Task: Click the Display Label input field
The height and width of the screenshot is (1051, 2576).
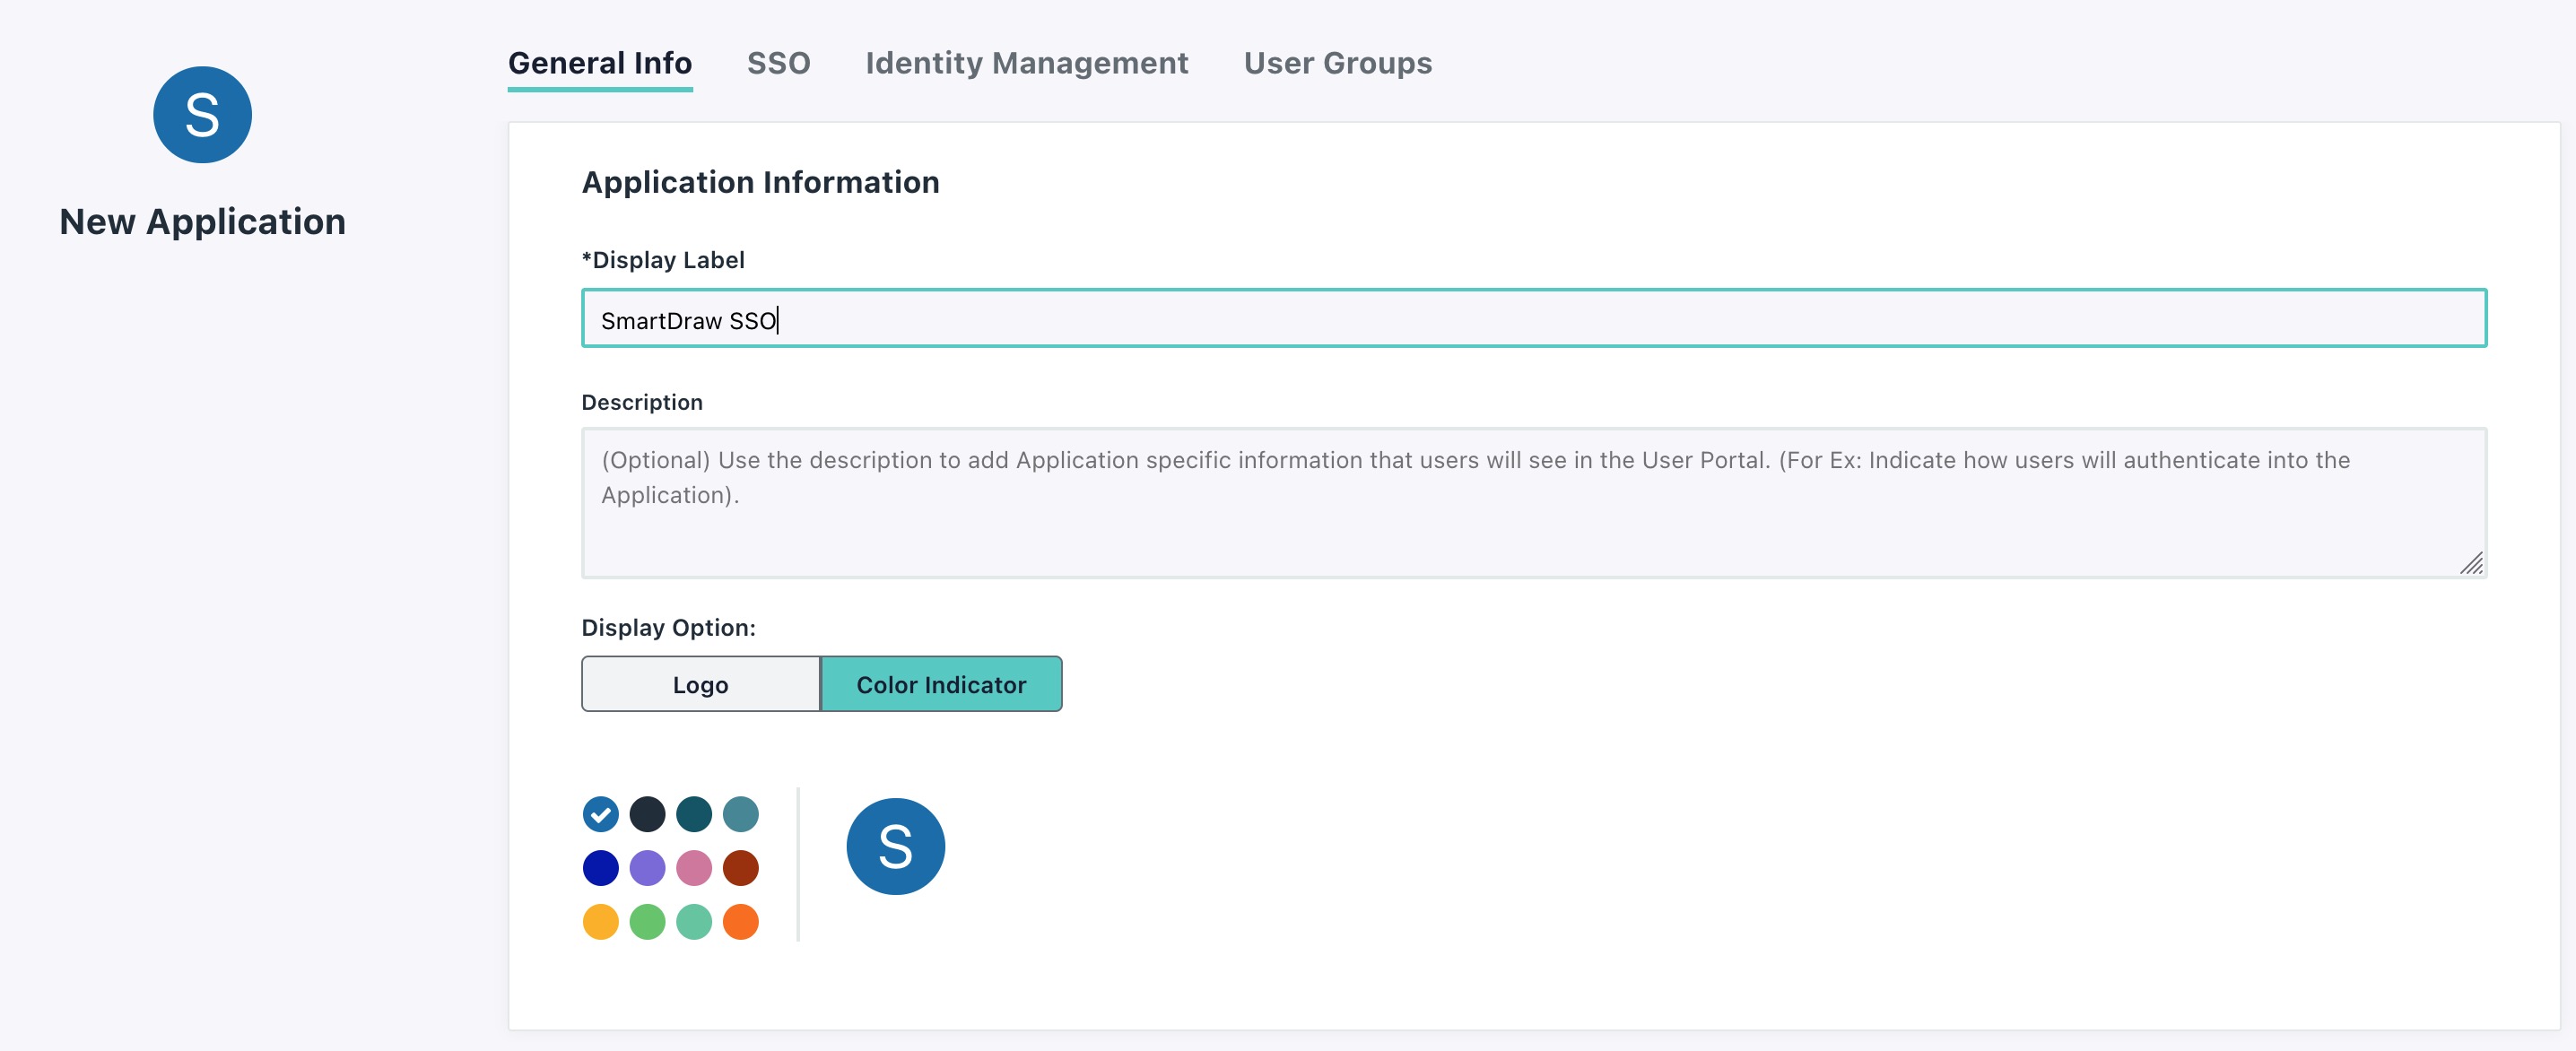Action: click(x=1533, y=319)
